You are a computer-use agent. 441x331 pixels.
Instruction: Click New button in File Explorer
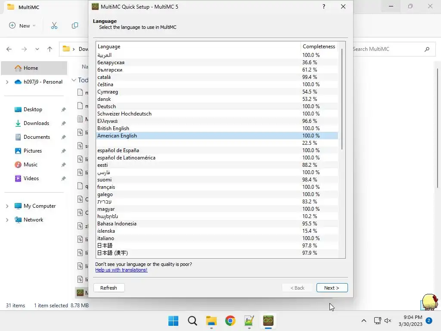(22, 25)
